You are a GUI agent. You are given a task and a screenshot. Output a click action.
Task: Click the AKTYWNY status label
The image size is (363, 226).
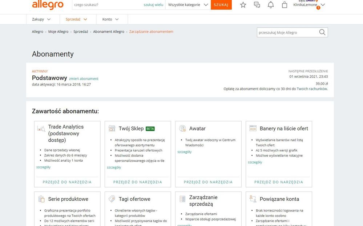(40, 71)
